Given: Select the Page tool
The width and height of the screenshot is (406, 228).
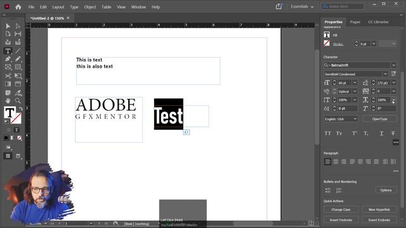Looking at the screenshot, I should tap(8, 34).
